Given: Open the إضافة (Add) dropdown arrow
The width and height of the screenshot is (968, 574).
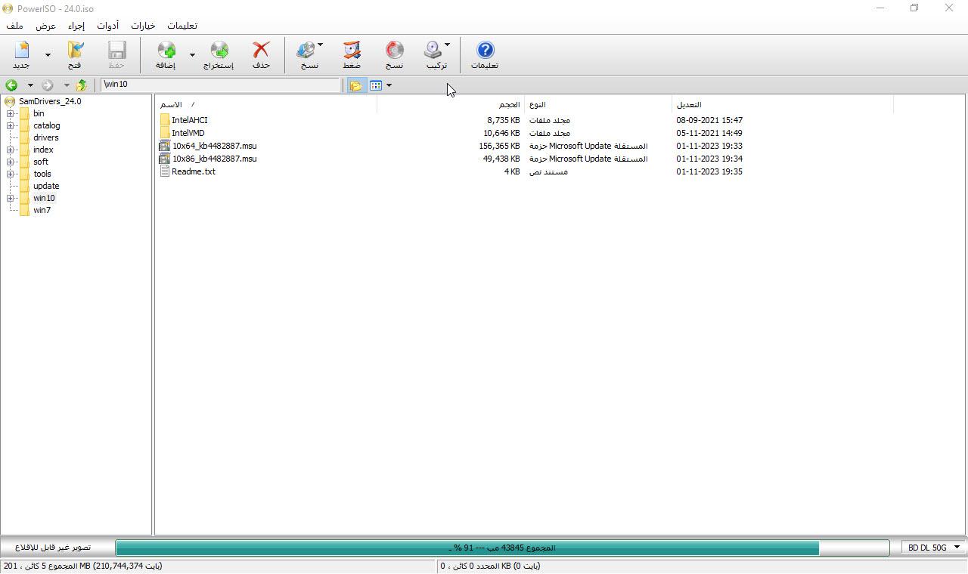Looking at the screenshot, I should (192, 54).
